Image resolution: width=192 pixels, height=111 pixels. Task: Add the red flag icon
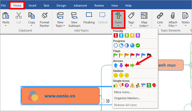click(132, 55)
